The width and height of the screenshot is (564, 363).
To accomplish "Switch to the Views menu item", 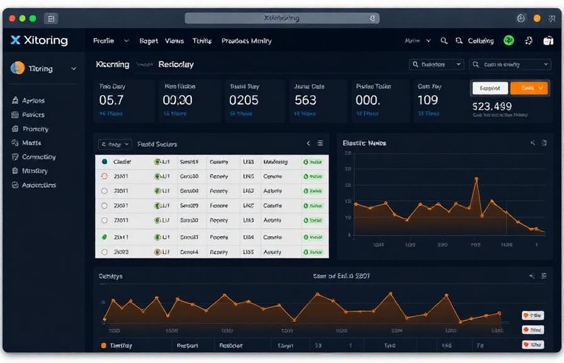I will [174, 40].
